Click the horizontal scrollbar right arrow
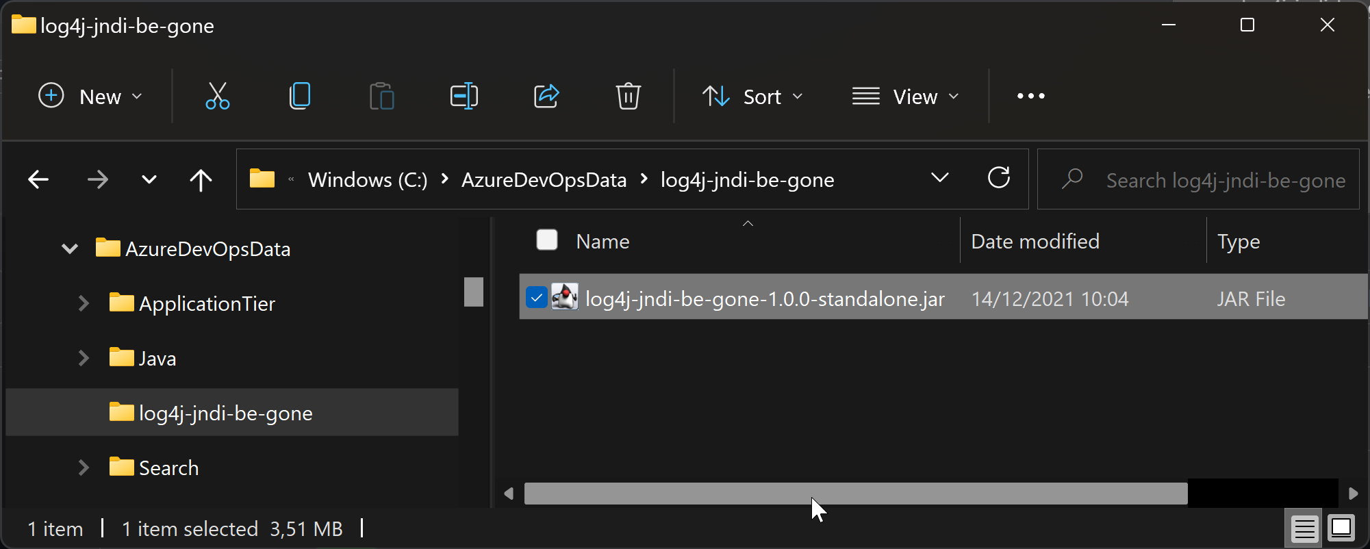The image size is (1370, 549). coord(1353,494)
